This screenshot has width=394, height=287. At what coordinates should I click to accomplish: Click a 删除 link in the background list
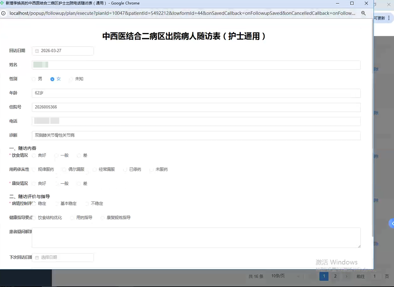click(x=376, y=69)
